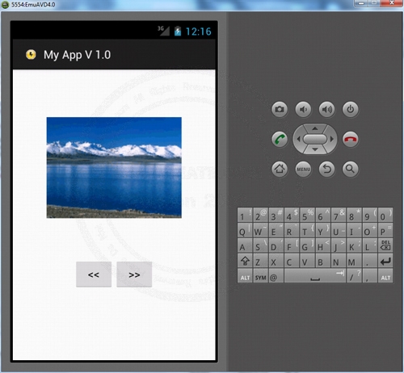
Task: Click the Enter return key on keyboard
Action: click(x=385, y=261)
